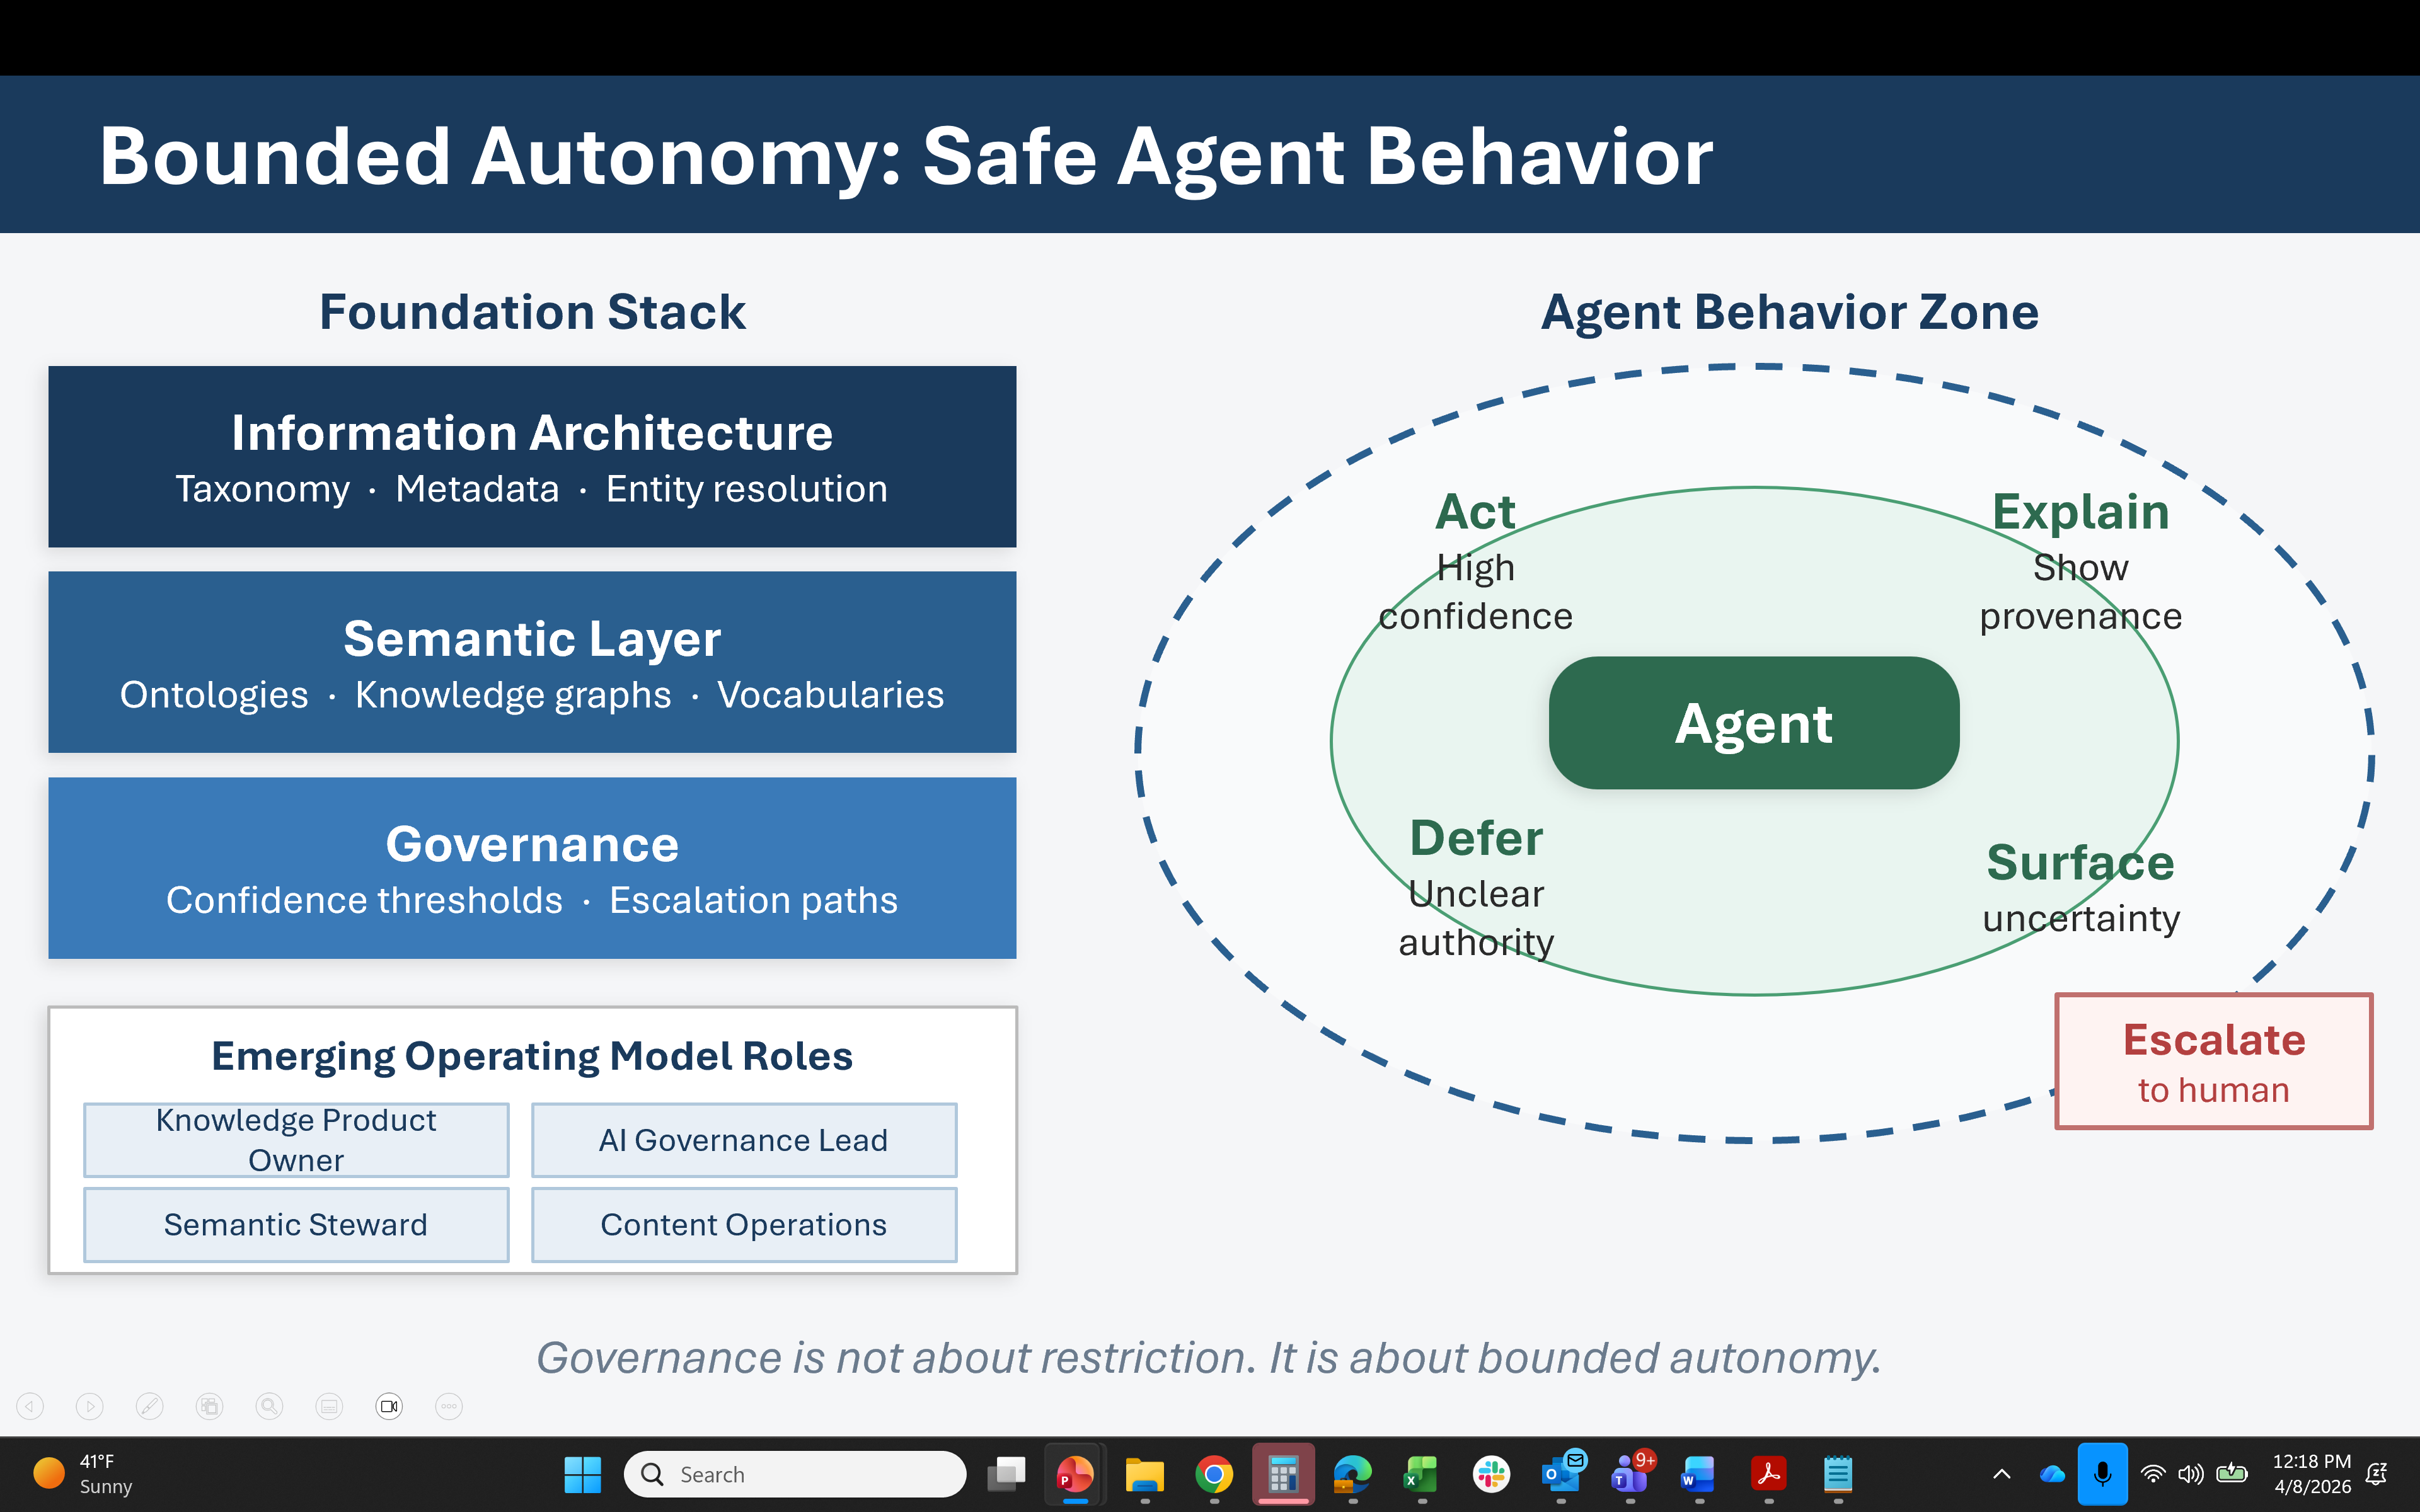Open Microsoft Teams taskbar icon
2420x1512 pixels.
click(x=1630, y=1474)
